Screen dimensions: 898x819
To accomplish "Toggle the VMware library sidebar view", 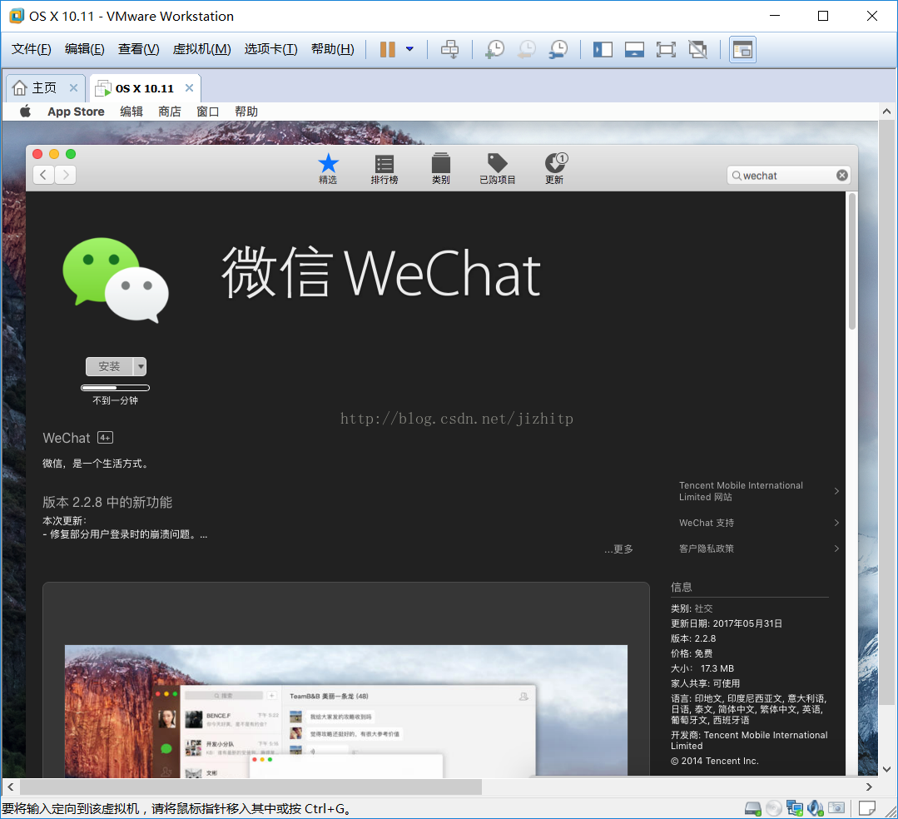I will (x=603, y=50).
